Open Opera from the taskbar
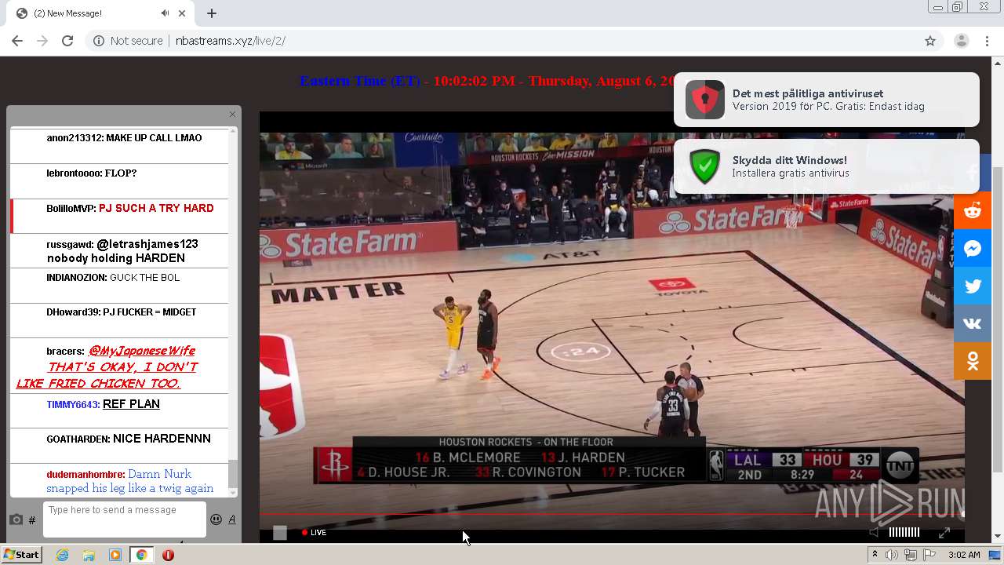The height and width of the screenshot is (565, 1004). [x=168, y=555]
